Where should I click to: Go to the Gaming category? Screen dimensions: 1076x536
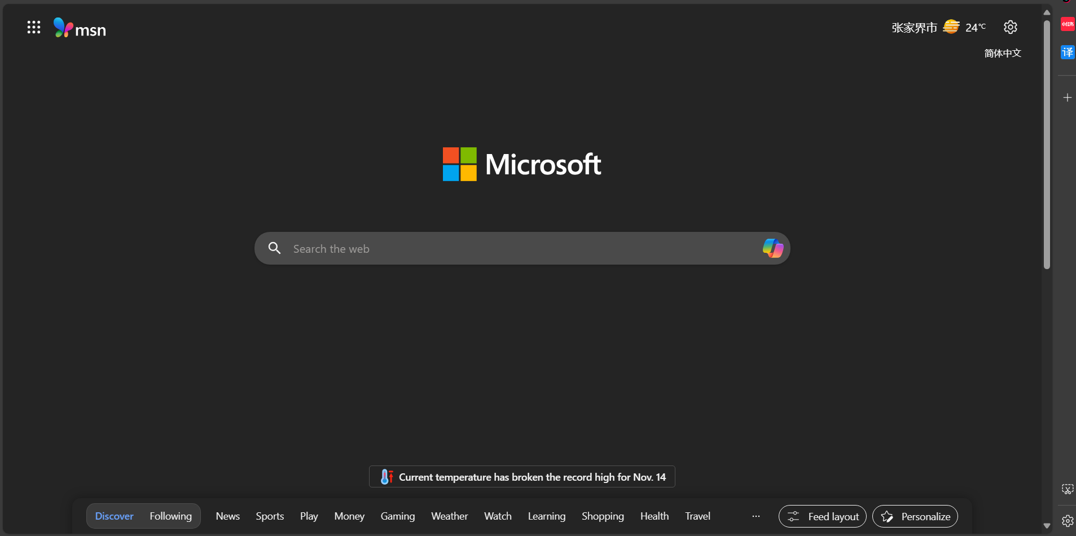(398, 516)
